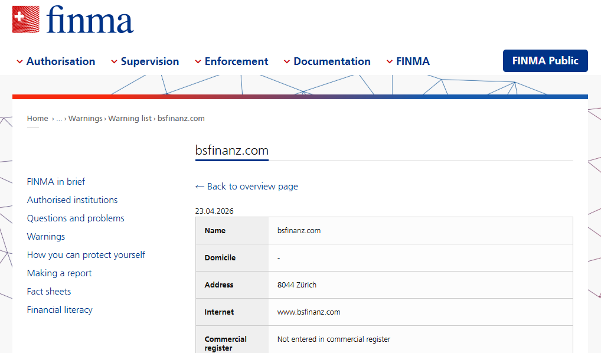
Task: Expand the Supervision menu chevron
Action: tap(114, 62)
